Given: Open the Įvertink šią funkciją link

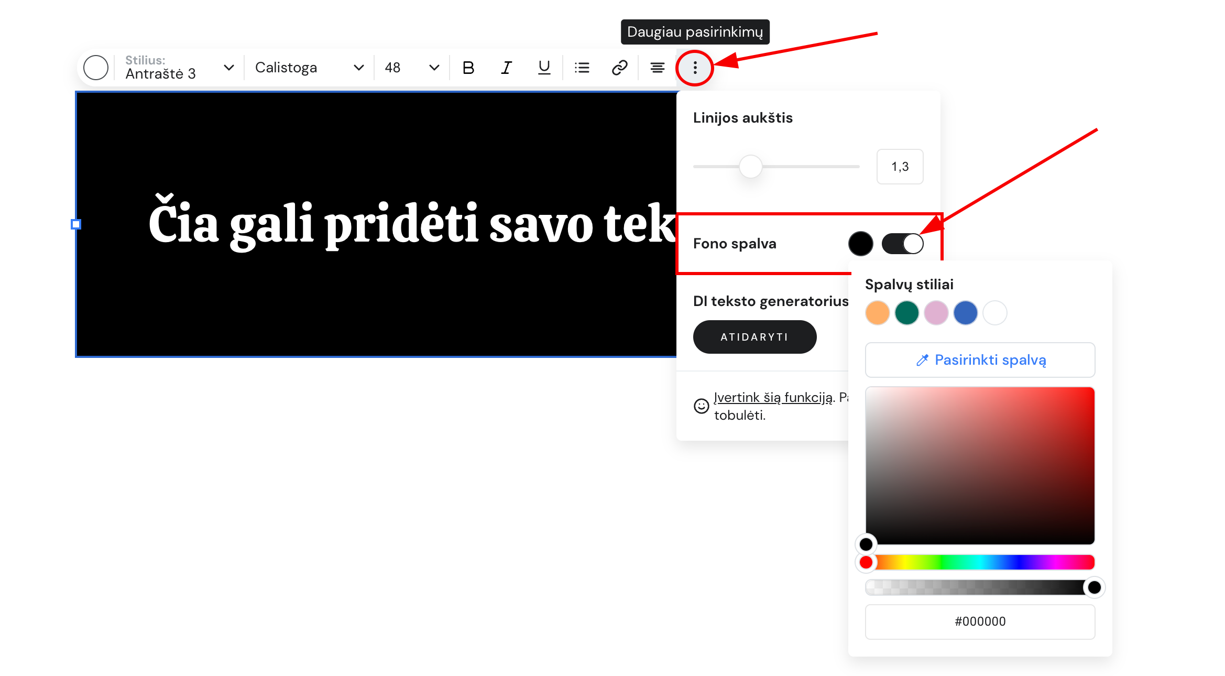Looking at the screenshot, I should (x=773, y=398).
